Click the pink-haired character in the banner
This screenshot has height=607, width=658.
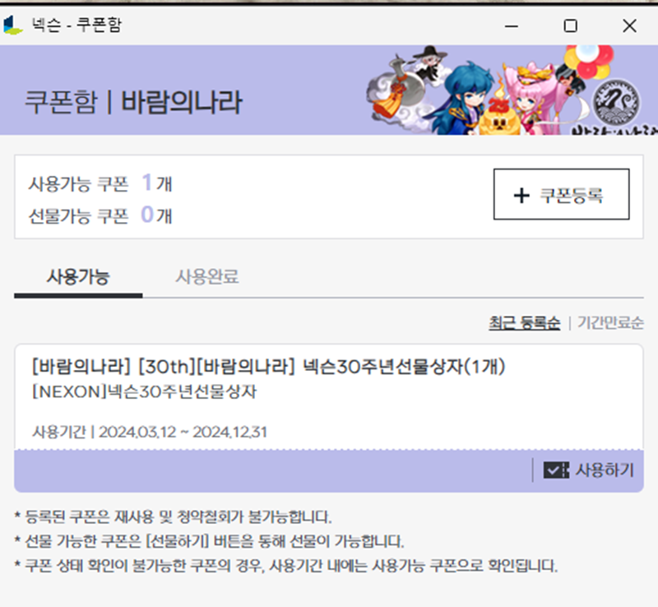click(531, 96)
